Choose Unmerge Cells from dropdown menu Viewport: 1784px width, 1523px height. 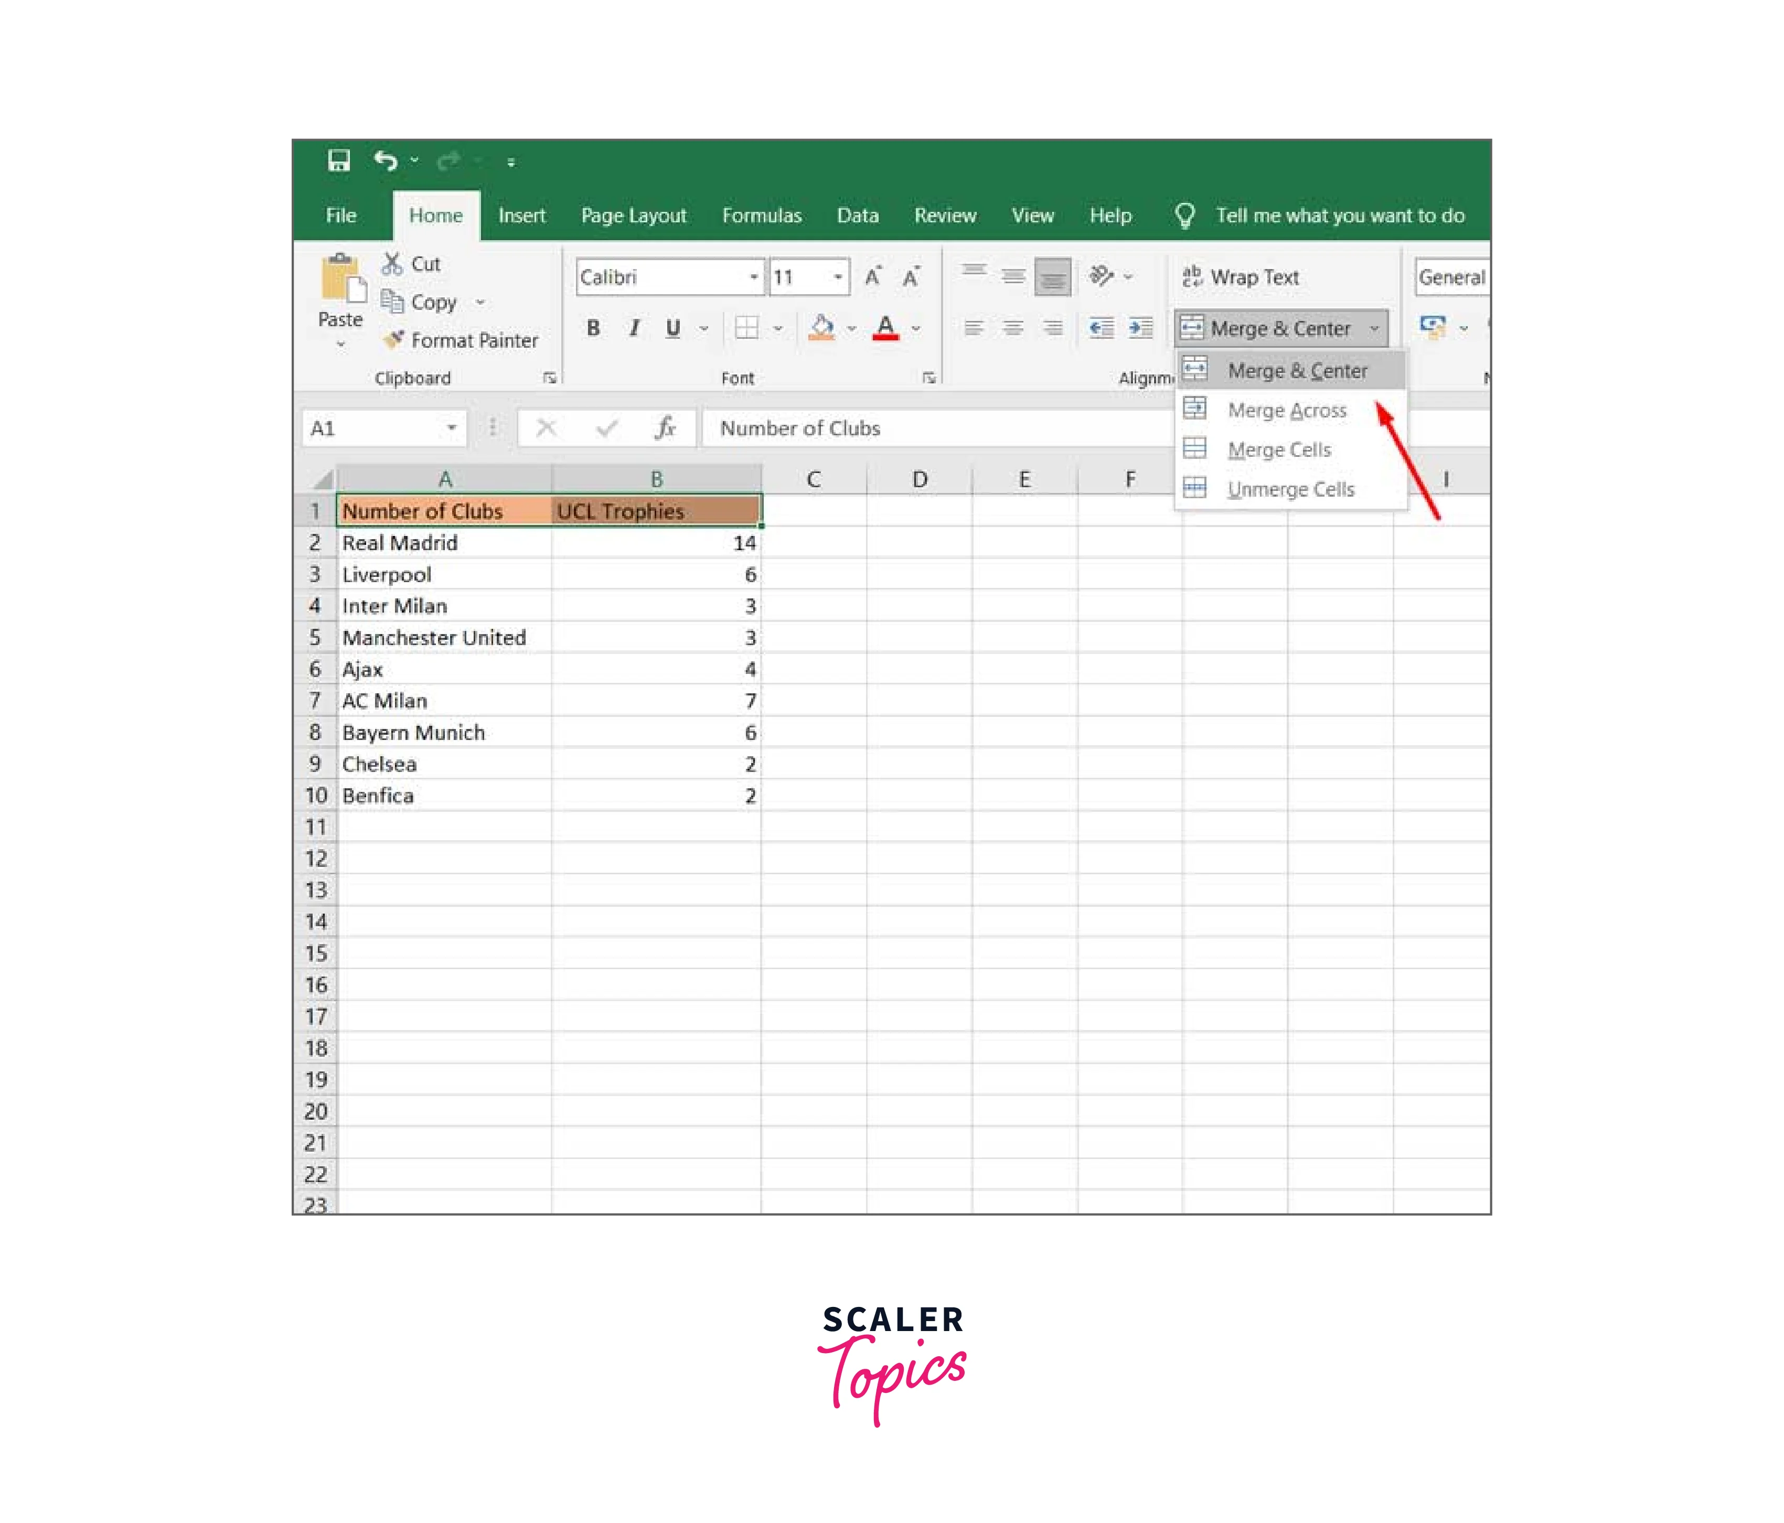(1290, 490)
